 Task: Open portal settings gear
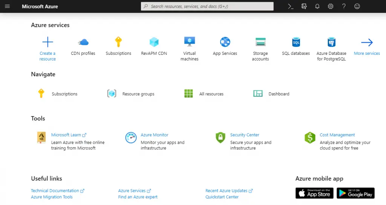pos(331,6)
